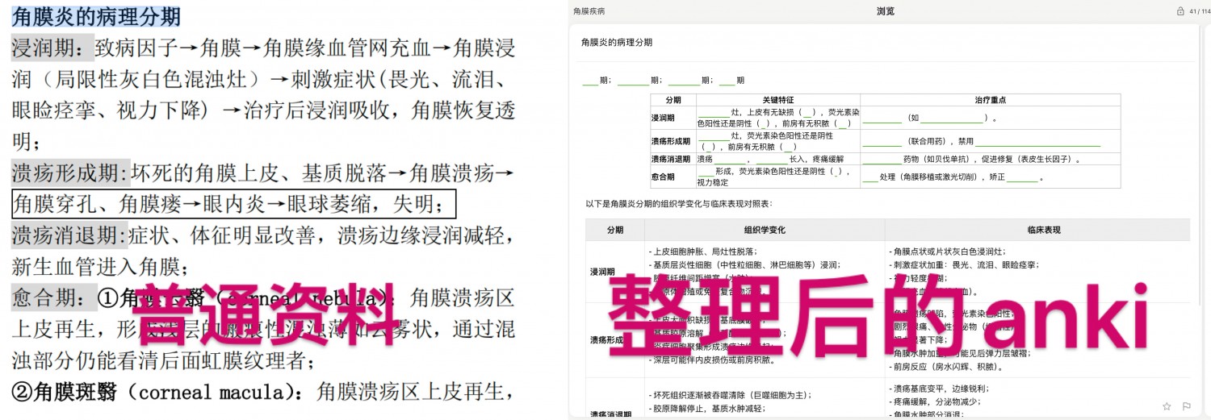Screen dimensions: 1211x420
Task: Click highlighted 浸润期 heading in left document
Action: coord(52,48)
